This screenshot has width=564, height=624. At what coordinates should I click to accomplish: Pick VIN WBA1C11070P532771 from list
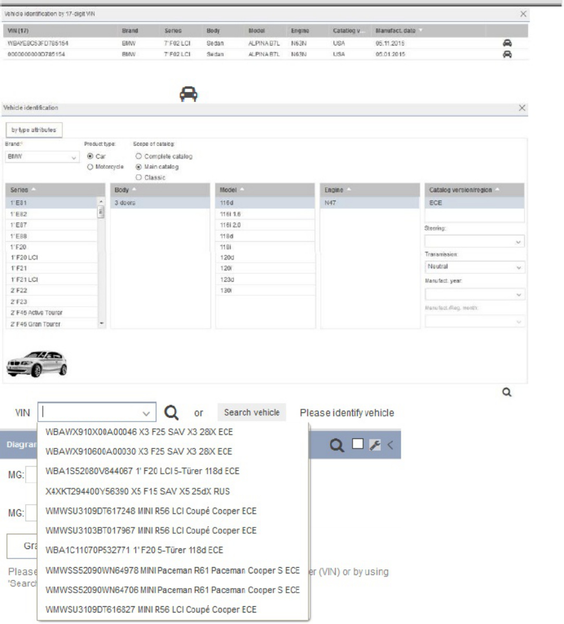[x=173, y=550]
